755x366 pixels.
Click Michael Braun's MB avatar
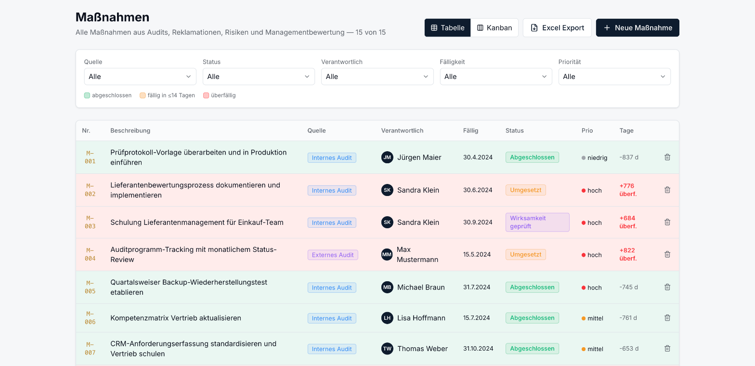pyautogui.click(x=387, y=288)
